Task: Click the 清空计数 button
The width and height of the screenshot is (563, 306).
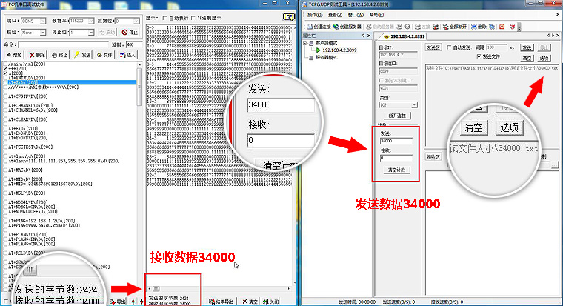Action: click(395, 170)
